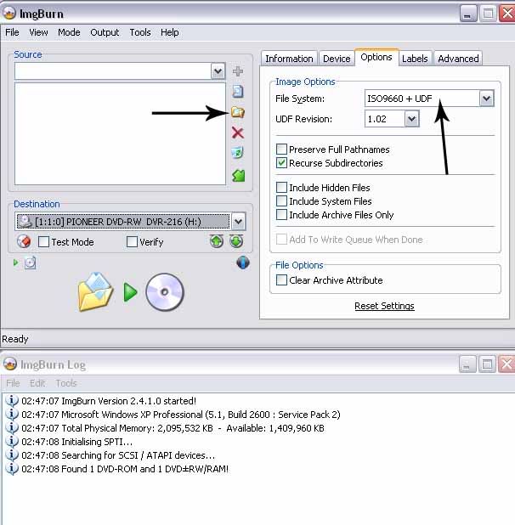Click info icon beside Searching for SCSI entry
The image size is (515, 525).
coord(12,455)
